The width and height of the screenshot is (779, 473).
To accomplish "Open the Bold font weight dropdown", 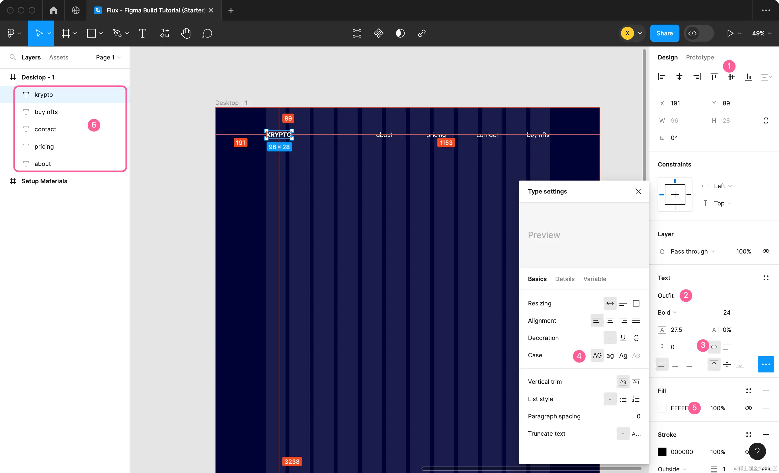I will tap(667, 312).
